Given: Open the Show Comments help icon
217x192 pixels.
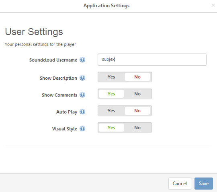Looking at the screenshot, I should (x=82, y=95).
